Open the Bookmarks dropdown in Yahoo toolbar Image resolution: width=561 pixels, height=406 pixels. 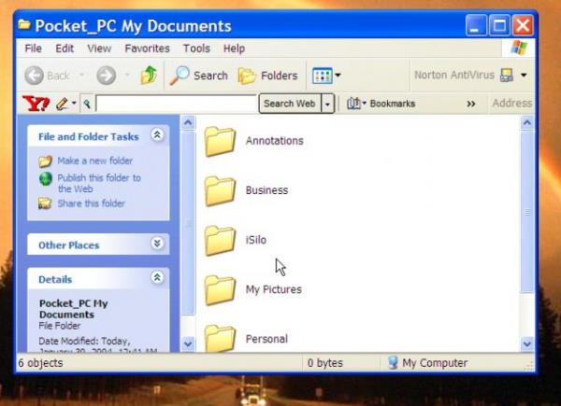point(381,104)
